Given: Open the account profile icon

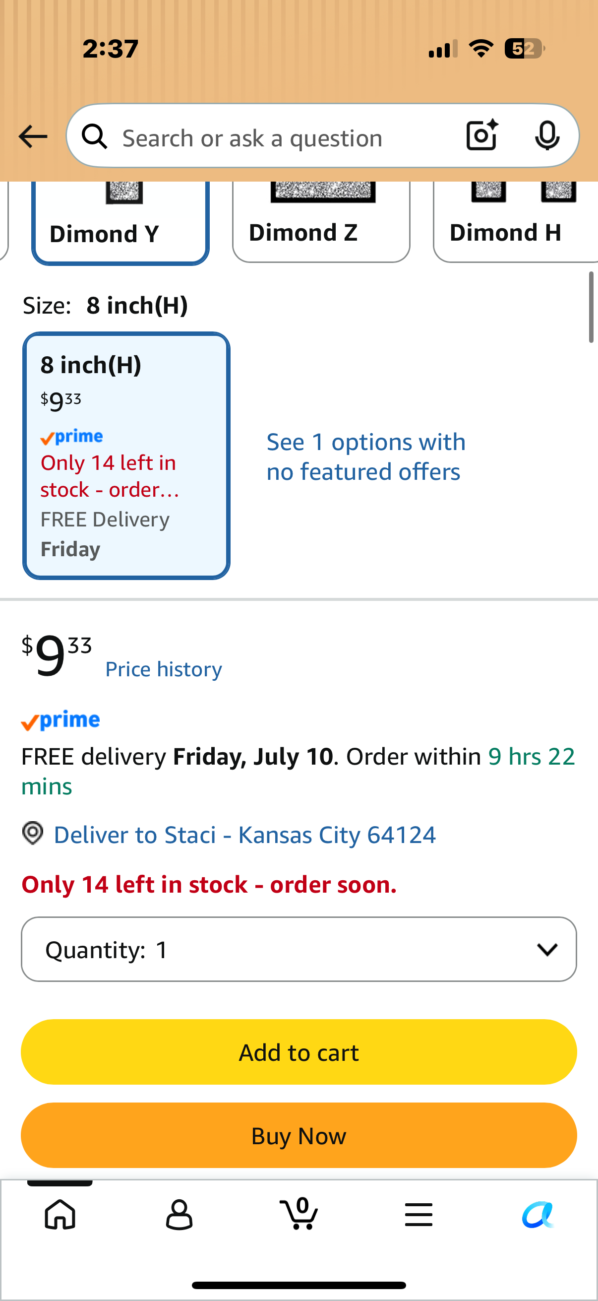Looking at the screenshot, I should coord(179,1214).
